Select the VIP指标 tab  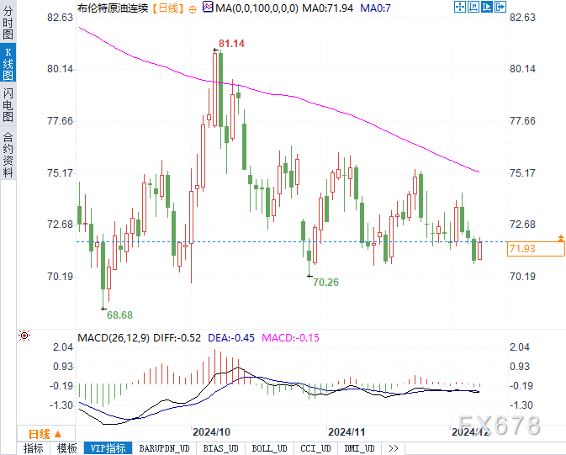[108, 448]
